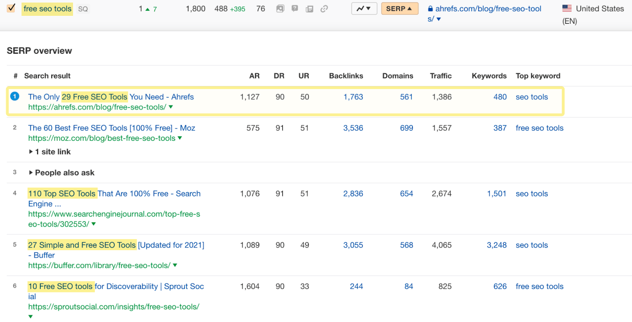This screenshot has width=632, height=322.
Task: Click the 1,501 keywords count link
Action: click(x=496, y=194)
